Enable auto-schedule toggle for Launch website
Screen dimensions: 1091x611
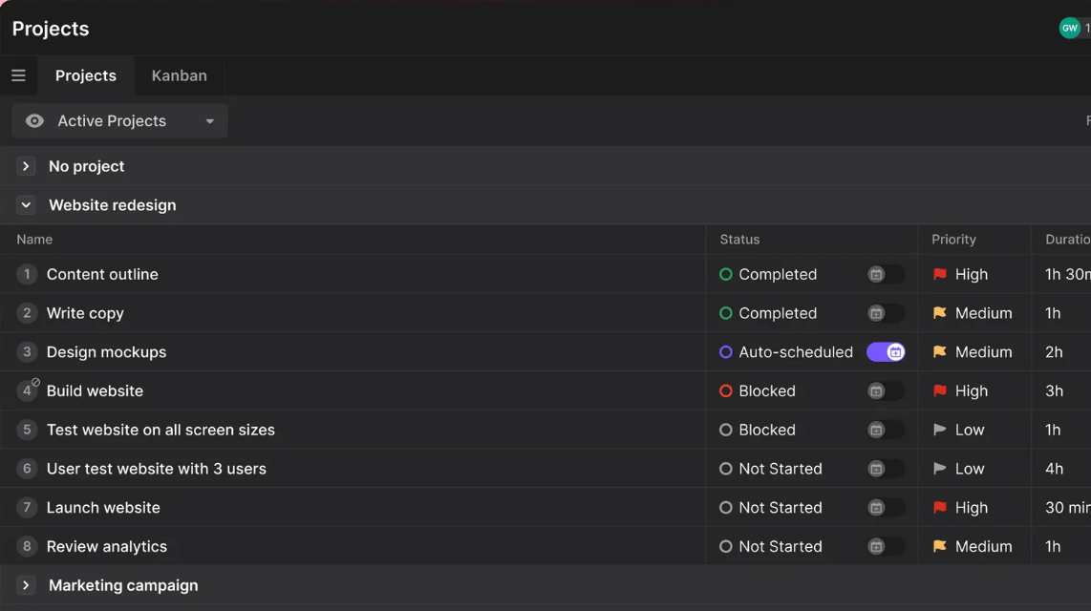[886, 508]
